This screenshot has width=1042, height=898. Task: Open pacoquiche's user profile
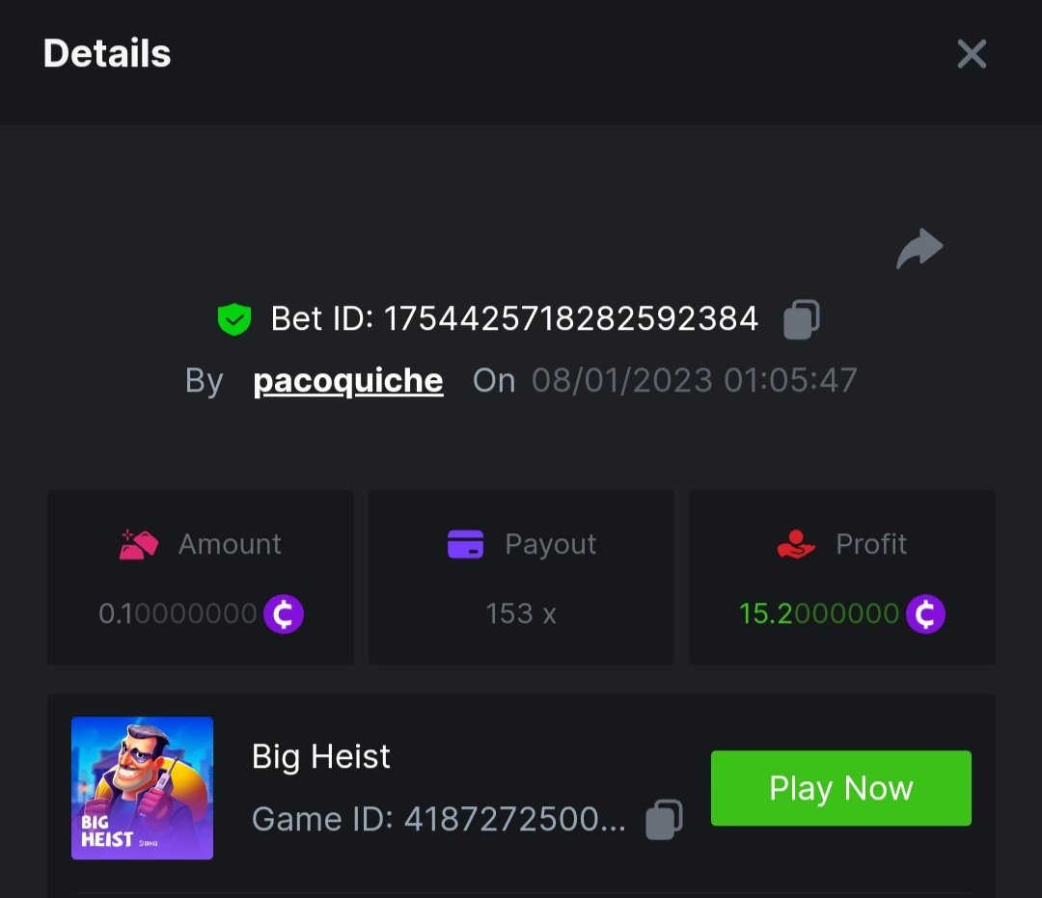[x=347, y=381]
